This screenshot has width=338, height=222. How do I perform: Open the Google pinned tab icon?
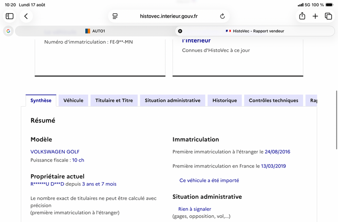pyautogui.click(x=8, y=31)
